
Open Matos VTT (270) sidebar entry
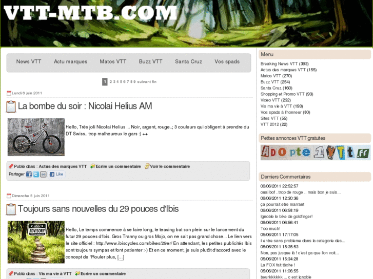pyautogui.click(x=276, y=76)
